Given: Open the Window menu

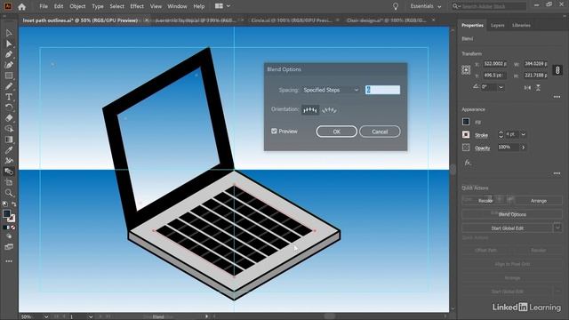Looking at the screenshot, I should (x=177, y=6).
